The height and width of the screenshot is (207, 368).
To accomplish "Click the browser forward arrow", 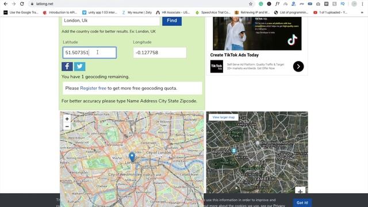I will pos(14,4).
